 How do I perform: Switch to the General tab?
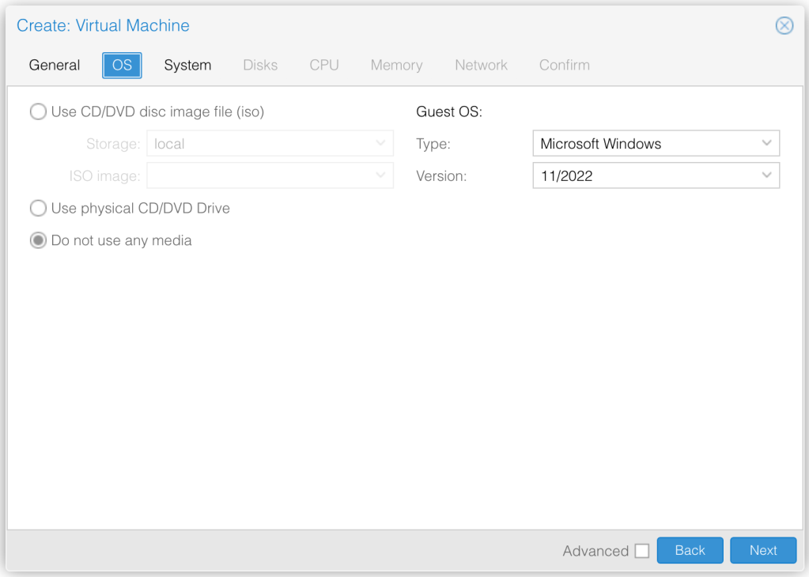[55, 66]
